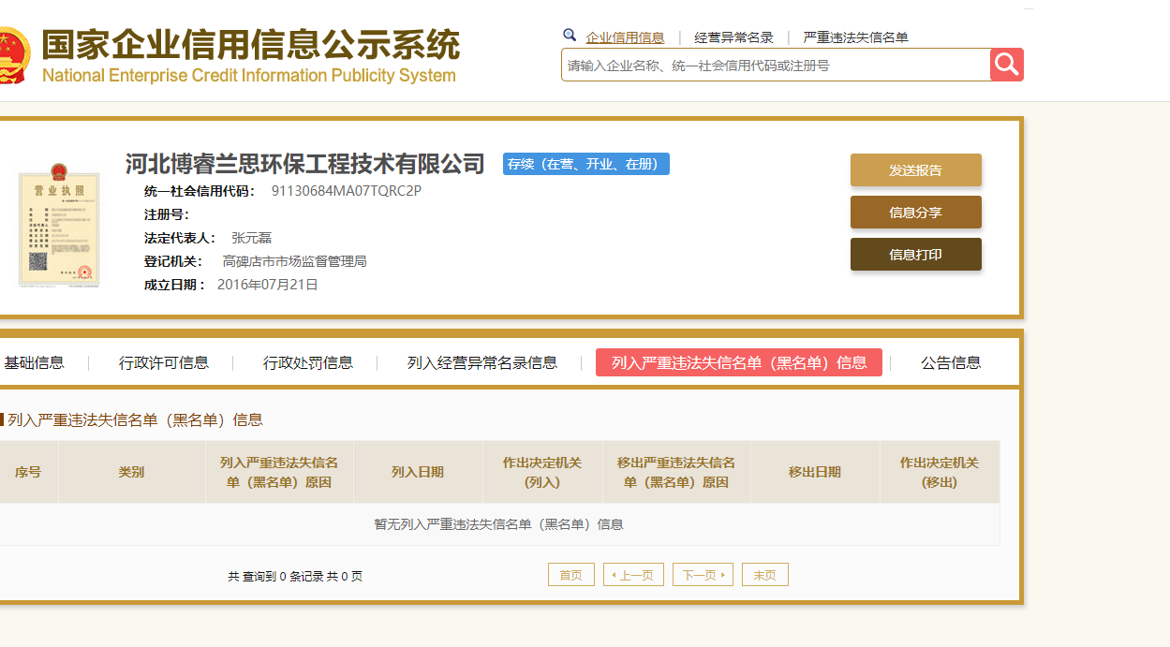The height and width of the screenshot is (647, 1170).
Task: Go to first page with 首页
Action: point(571,575)
